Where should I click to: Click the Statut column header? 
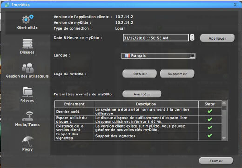tap(210, 104)
